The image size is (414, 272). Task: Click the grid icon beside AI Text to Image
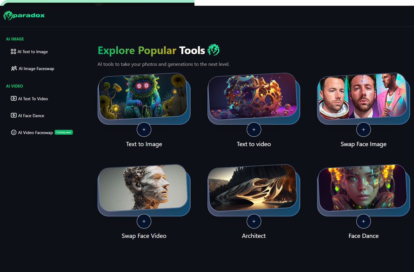point(13,52)
